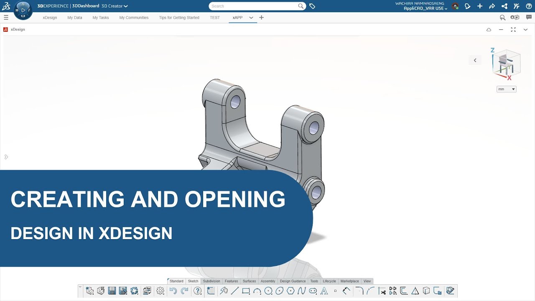This screenshot has width=535, height=301.
Task: Open the 3D Creator role dropdown
Action: [115, 6]
